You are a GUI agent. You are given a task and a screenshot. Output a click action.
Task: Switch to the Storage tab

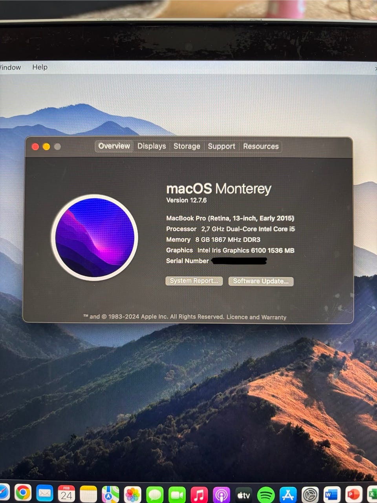click(x=187, y=146)
